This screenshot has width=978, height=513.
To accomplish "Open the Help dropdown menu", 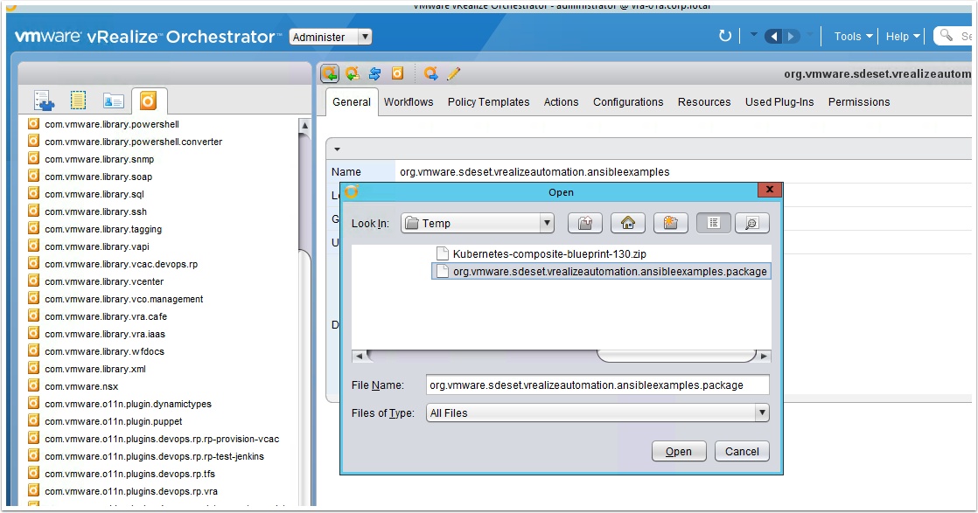I will pyautogui.click(x=903, y=36).
